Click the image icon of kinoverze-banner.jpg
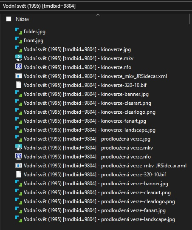The width and height of the screenshot is (192, 230). click(x=19, y=94)
